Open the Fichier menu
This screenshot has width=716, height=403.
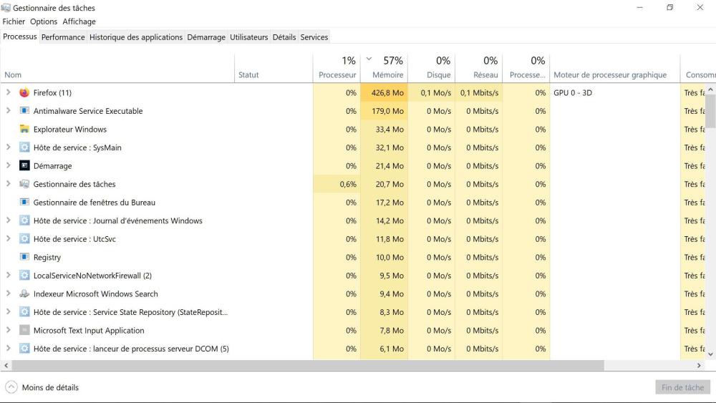pyautogui.click(x=14, y=21)
